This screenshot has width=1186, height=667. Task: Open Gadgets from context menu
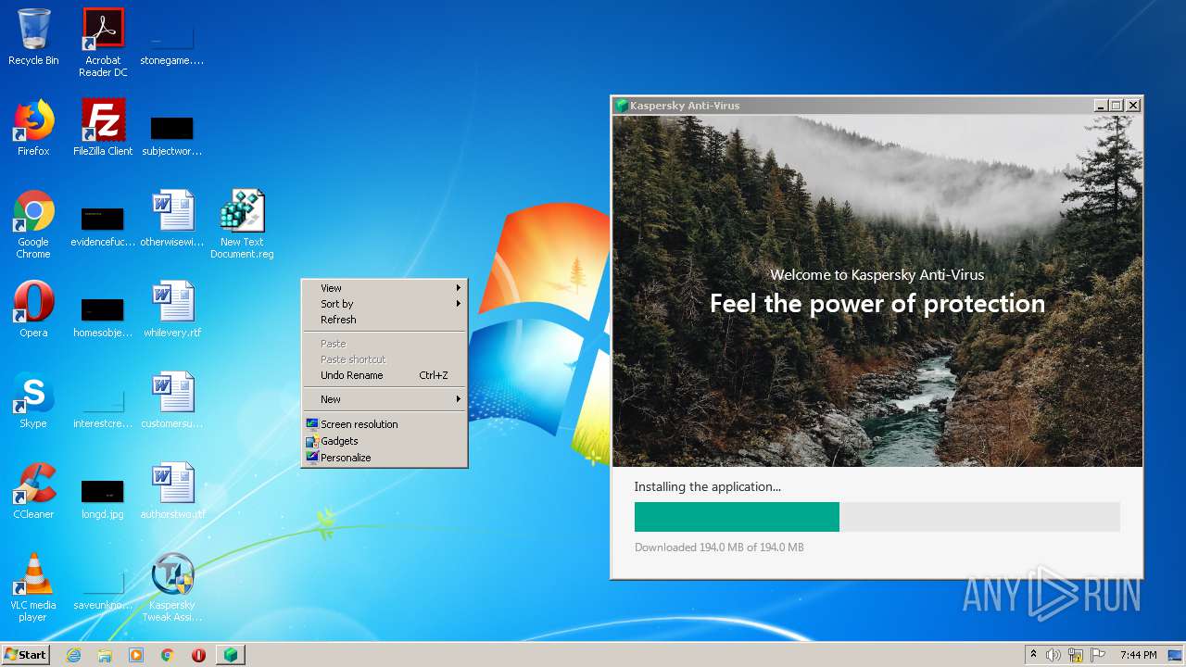tap(385, 441)
